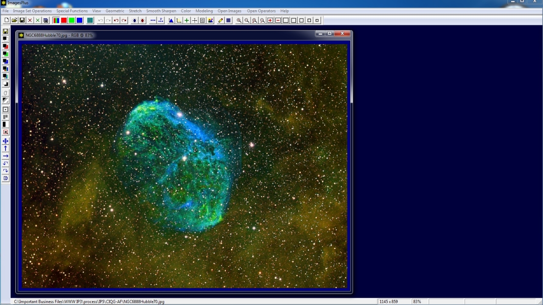The width and height of the screenshot is (543, 305).
Task: Click the blue dot circle icon
Action: 134,20
